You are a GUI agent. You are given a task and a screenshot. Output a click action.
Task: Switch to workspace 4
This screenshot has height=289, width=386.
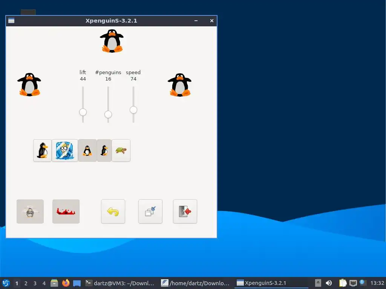pyautogui.click(x=44, y=283)
